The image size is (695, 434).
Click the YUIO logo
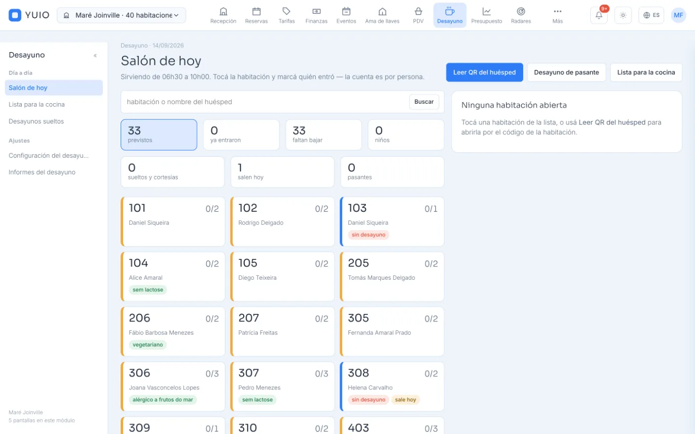pos(29,15)
